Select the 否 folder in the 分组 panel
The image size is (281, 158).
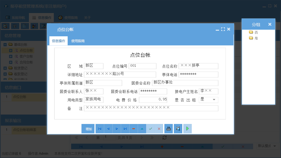256,32
